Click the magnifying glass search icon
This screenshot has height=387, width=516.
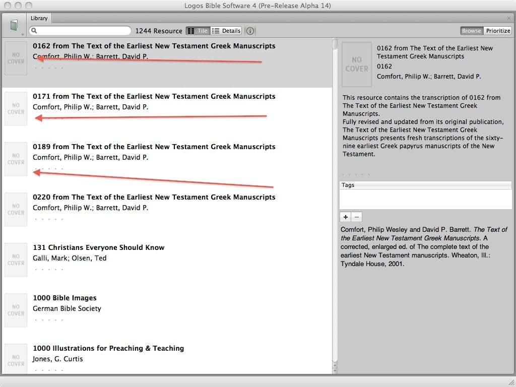click(x=34, y=31)
